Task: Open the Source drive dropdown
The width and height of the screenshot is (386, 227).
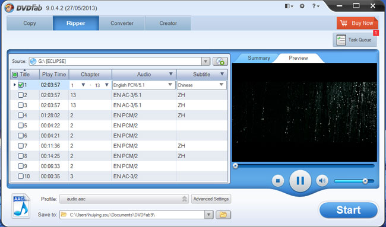Action: point(206,62)
